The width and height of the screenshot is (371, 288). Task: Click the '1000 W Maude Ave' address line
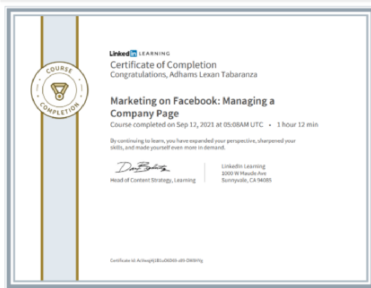[x=244, y=173]
